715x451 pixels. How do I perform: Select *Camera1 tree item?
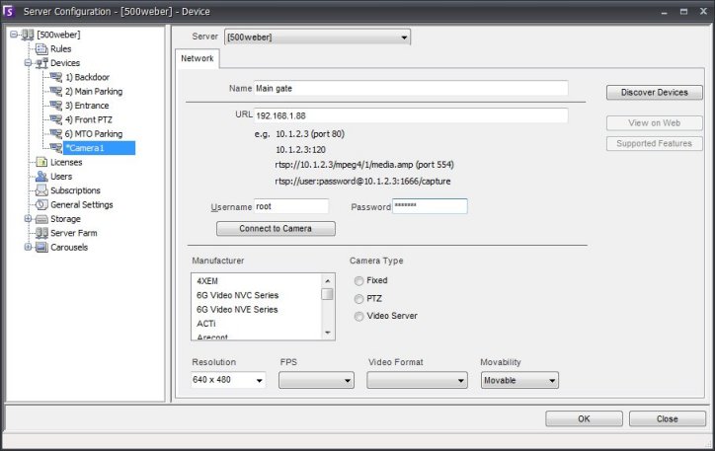(x=99, y=148)
